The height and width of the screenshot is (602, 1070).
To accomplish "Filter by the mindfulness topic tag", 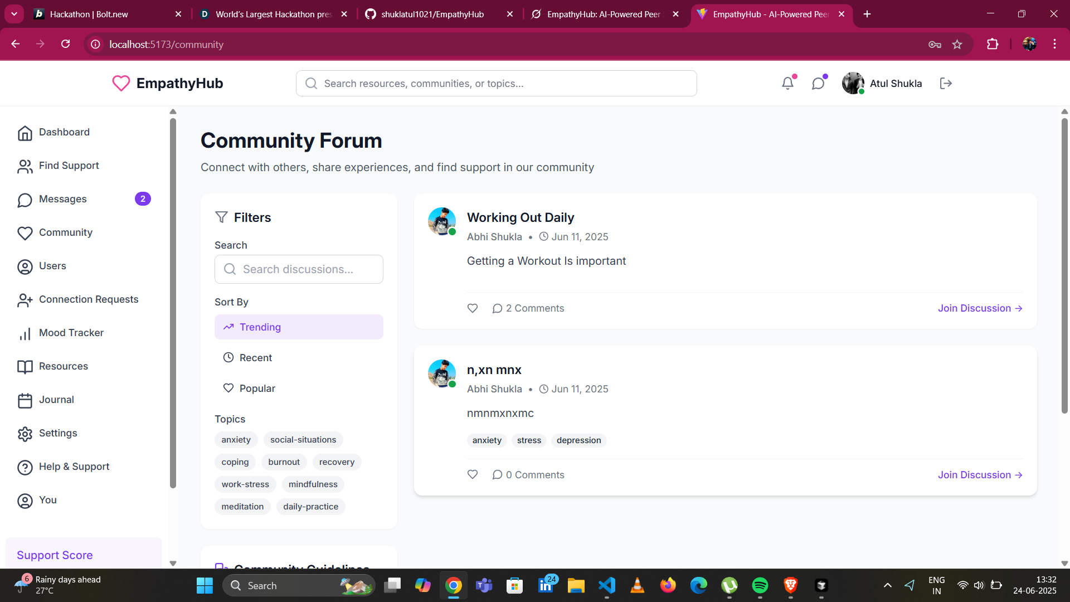I will [313, 484].
